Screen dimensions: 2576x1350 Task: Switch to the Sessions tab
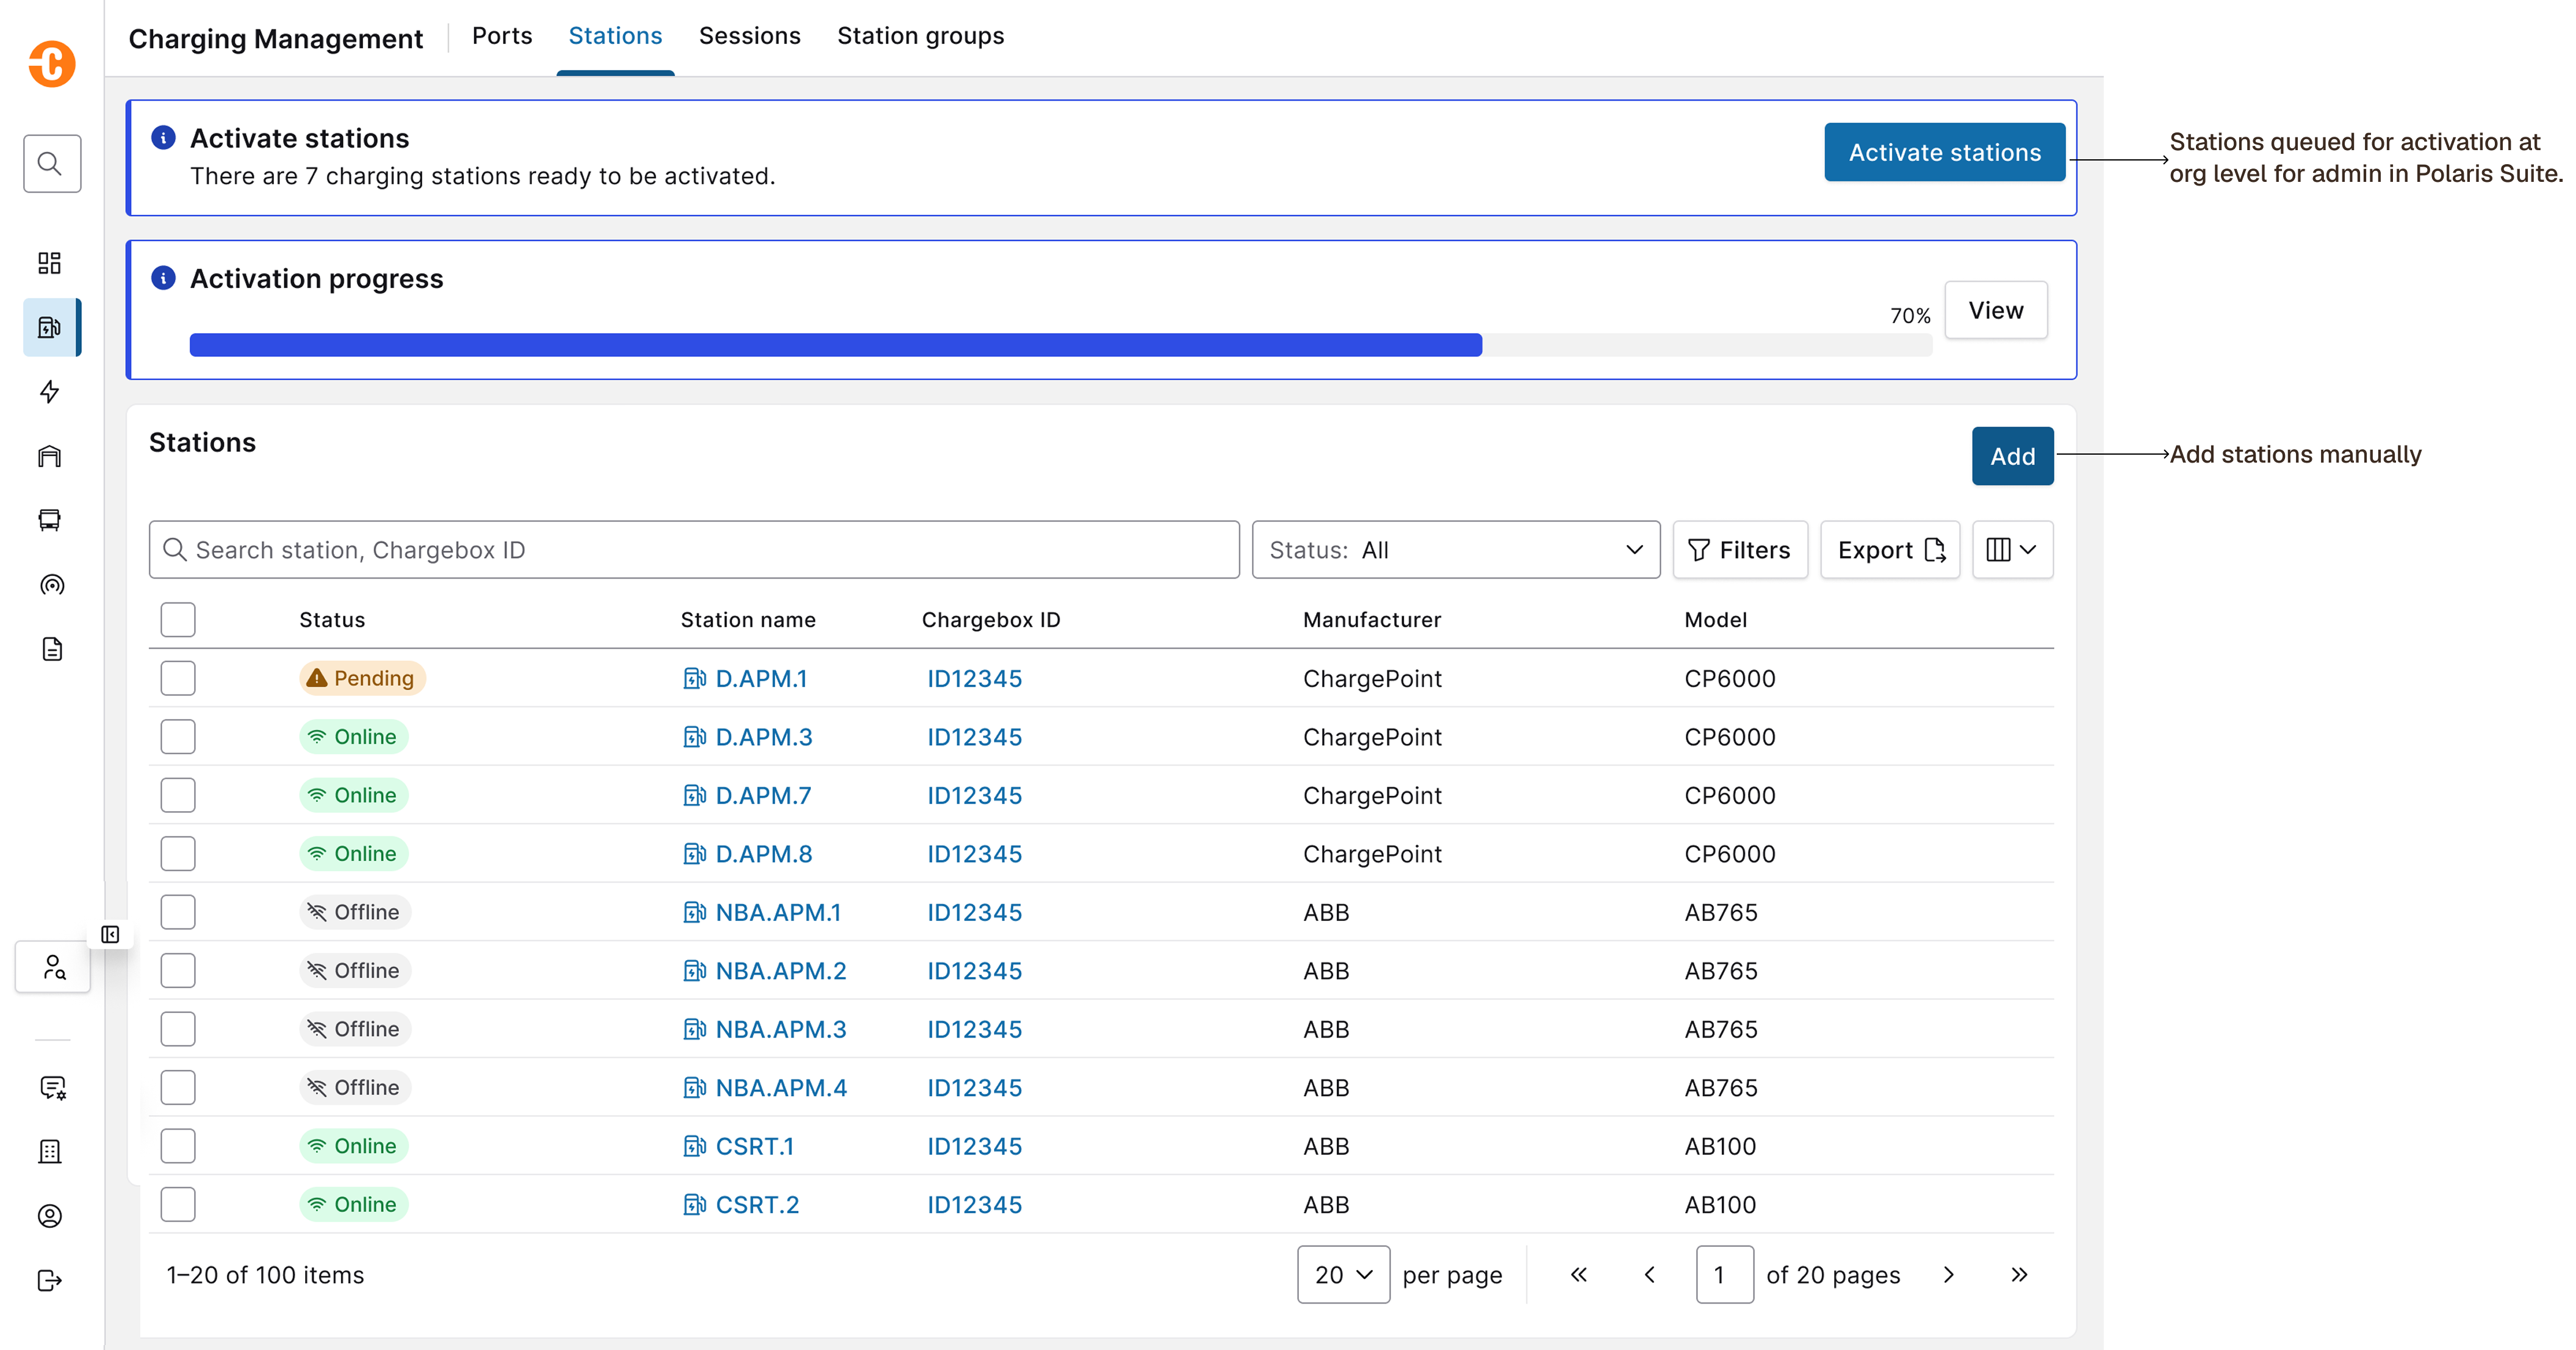750,36
